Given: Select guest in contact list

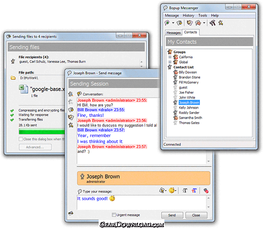Looking at the screenshot, I should [183, 88].
